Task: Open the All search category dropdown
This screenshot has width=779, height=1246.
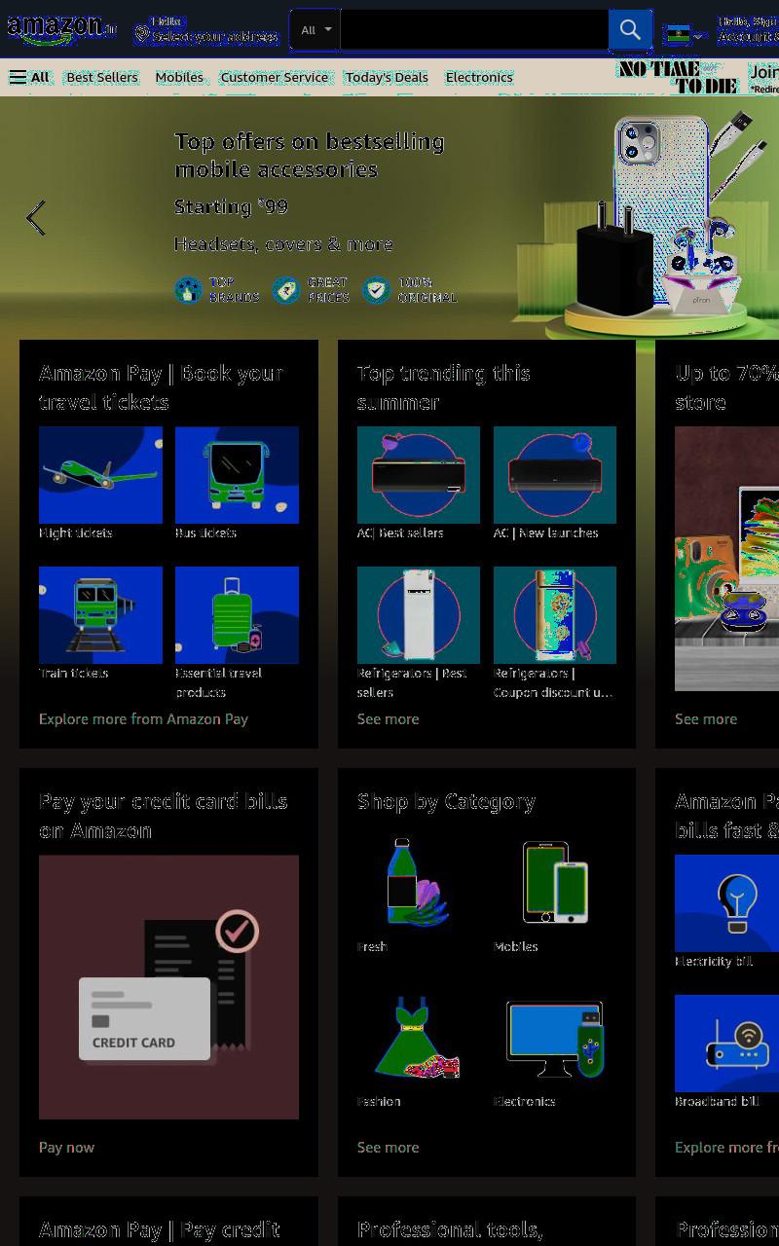Action: pos(315,30)
